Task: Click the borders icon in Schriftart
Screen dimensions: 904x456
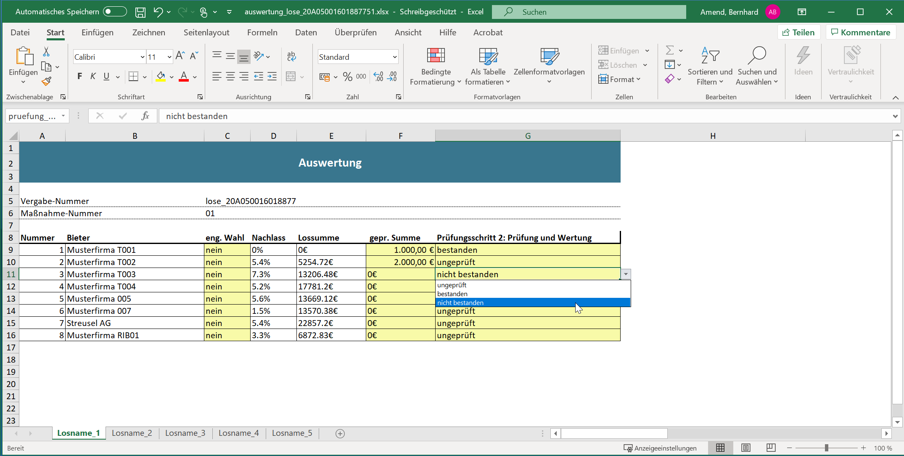Action: (x=133, y=77)
